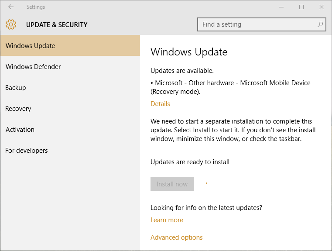Click the search magnifier icon
The height and width of the screenshot is (251, 332).
(320, 24)
